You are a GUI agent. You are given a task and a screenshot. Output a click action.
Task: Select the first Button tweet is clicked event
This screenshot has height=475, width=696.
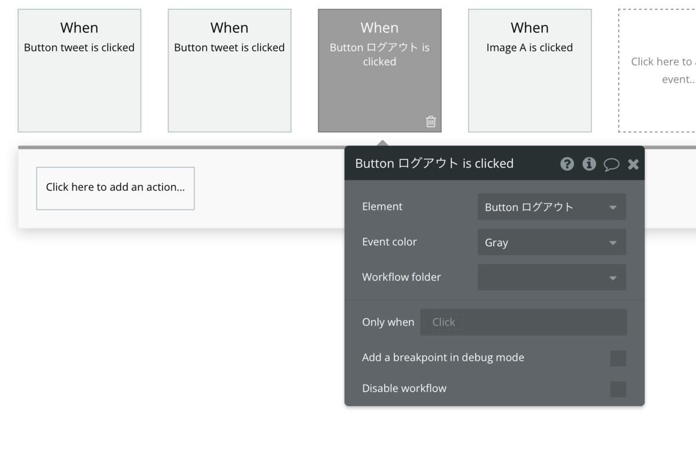point(79,70)
